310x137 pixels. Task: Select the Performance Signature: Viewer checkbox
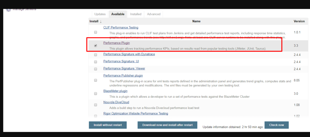[x=95, y=69]
